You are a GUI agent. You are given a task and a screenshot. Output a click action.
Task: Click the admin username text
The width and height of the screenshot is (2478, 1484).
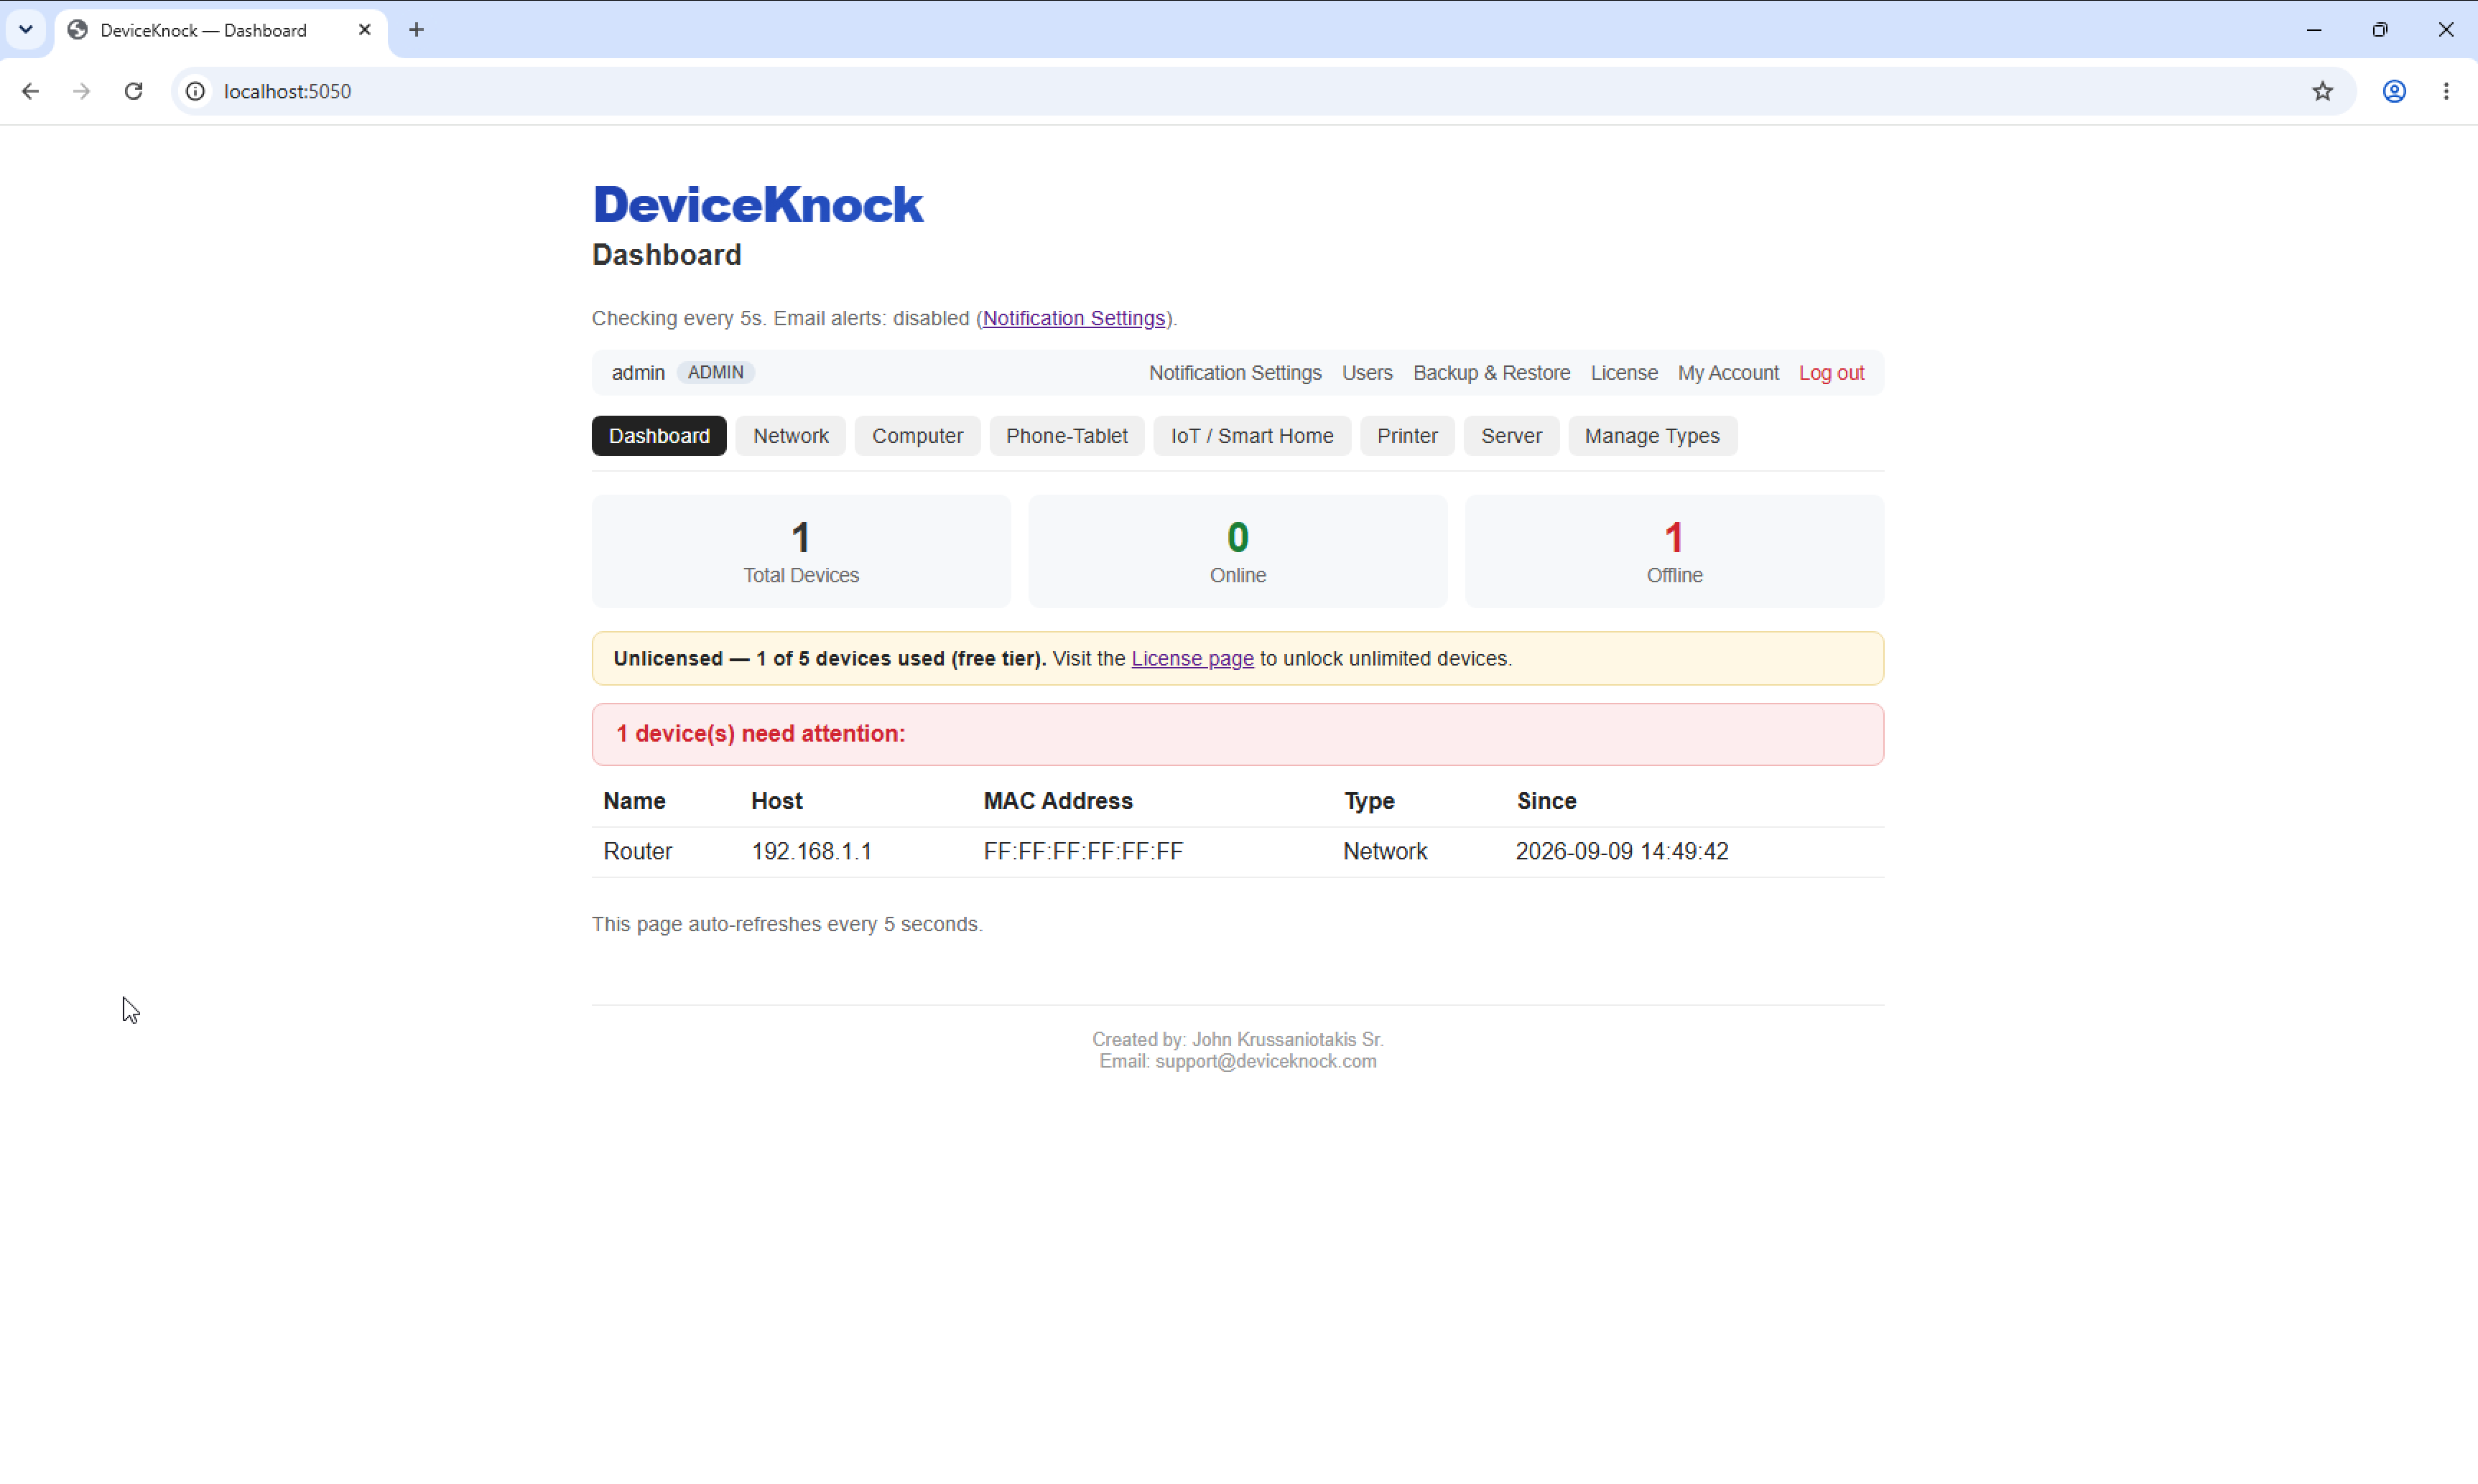tap(639, 373)
